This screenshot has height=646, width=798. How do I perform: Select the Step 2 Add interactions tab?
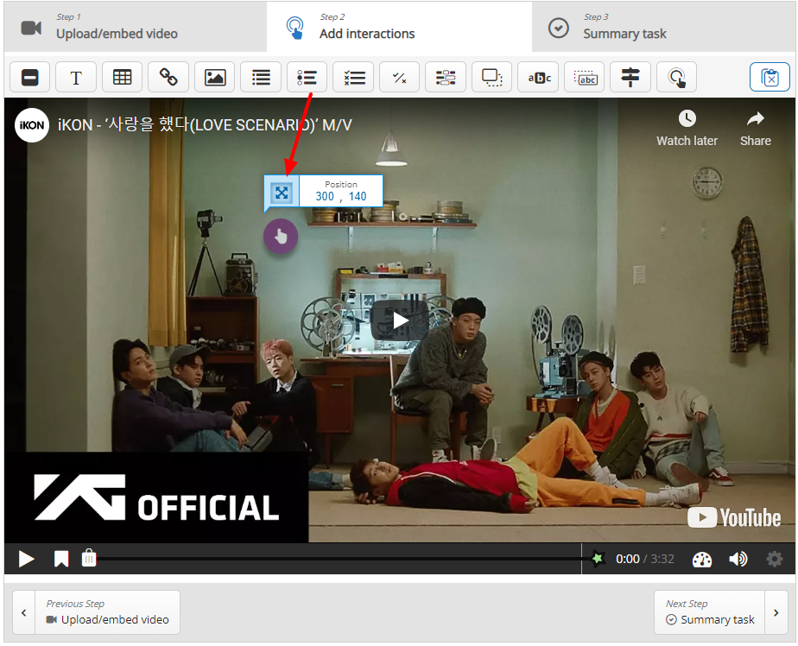click(x=400, y=27)
